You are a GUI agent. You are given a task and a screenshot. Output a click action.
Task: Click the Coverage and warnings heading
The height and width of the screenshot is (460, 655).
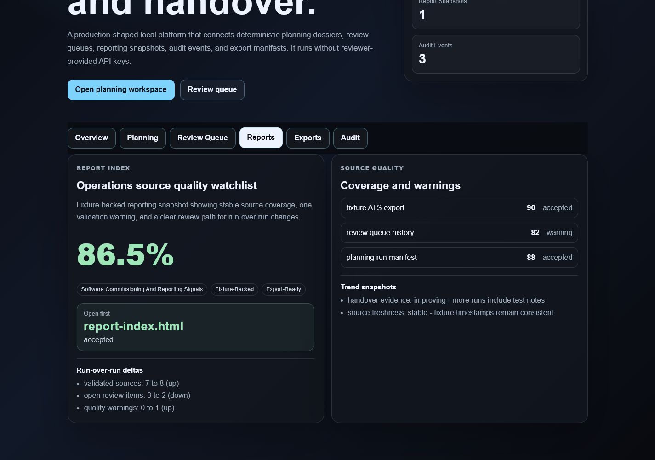coord(400,185)
